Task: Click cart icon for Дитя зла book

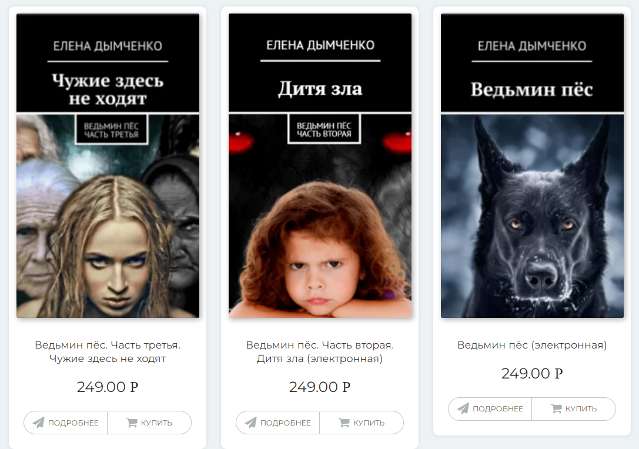Action: pyautogui.click(x=344, y=423)
